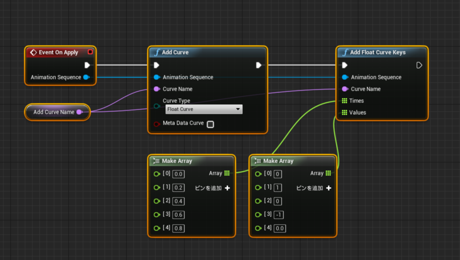Click the Array output pin of the times Make Array node
This screenshot has height=260, width=460.
tap(227, 173)
